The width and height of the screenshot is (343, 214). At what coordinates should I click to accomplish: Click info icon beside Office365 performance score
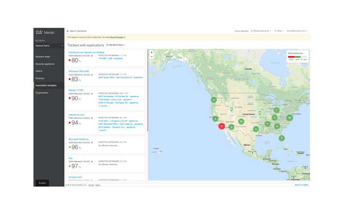92,74
